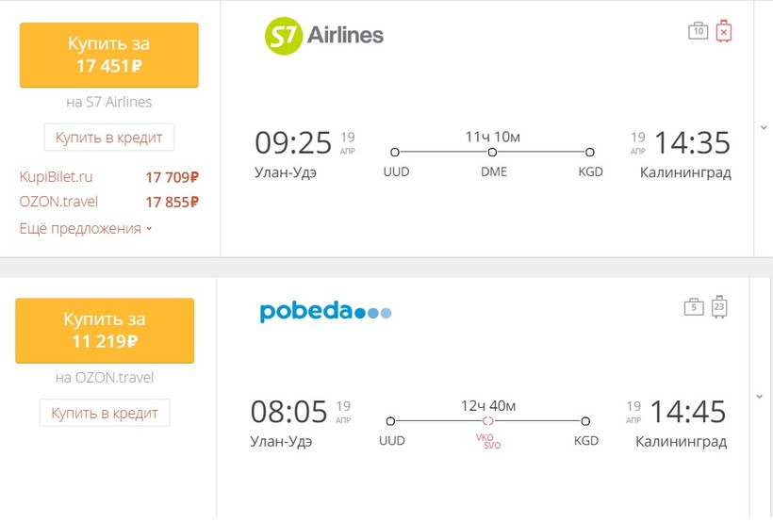Click Pobeda checked baggage 23 kg icon

[x=719, y=306]
